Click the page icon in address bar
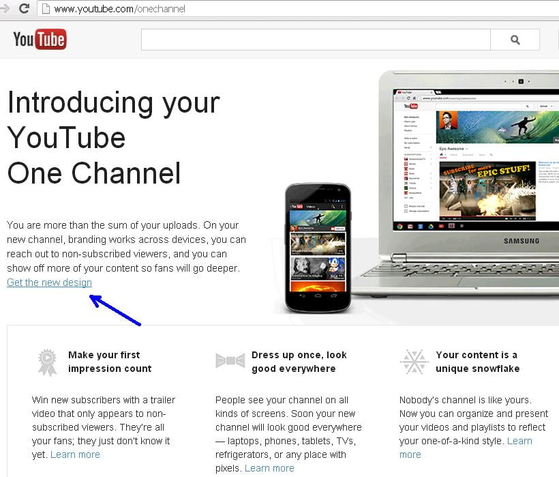Viewport: 559px width, 477px height. (46, 9)
